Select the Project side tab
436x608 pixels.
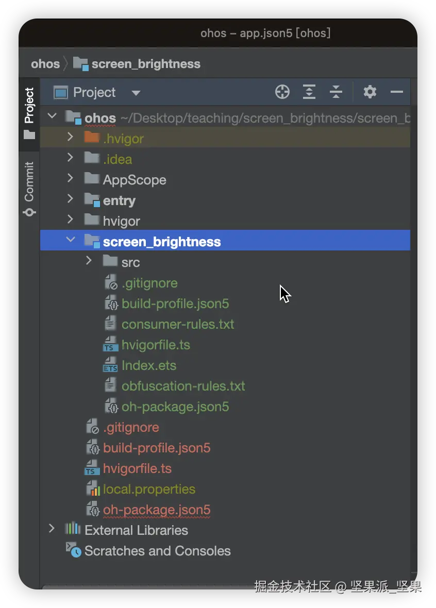tap(29, 112)
